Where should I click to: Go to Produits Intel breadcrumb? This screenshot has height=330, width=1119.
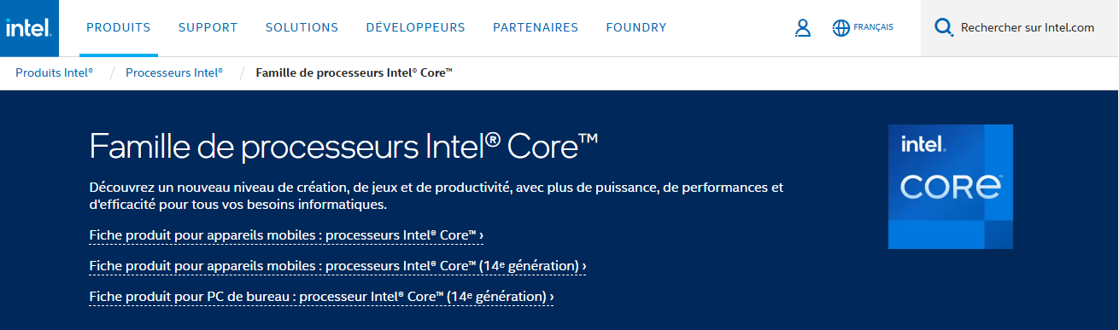click(55, 72)
